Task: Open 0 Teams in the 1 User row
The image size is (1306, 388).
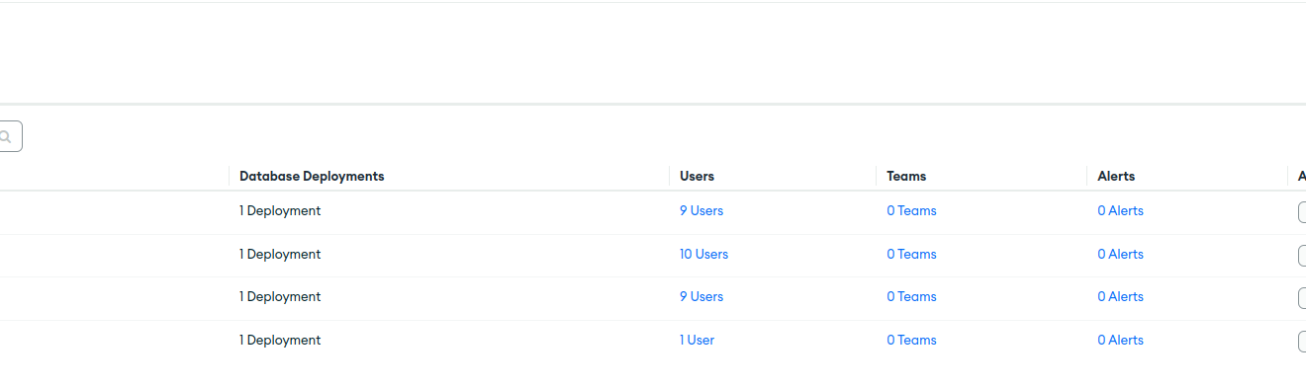Action: [x=911, y=340]
